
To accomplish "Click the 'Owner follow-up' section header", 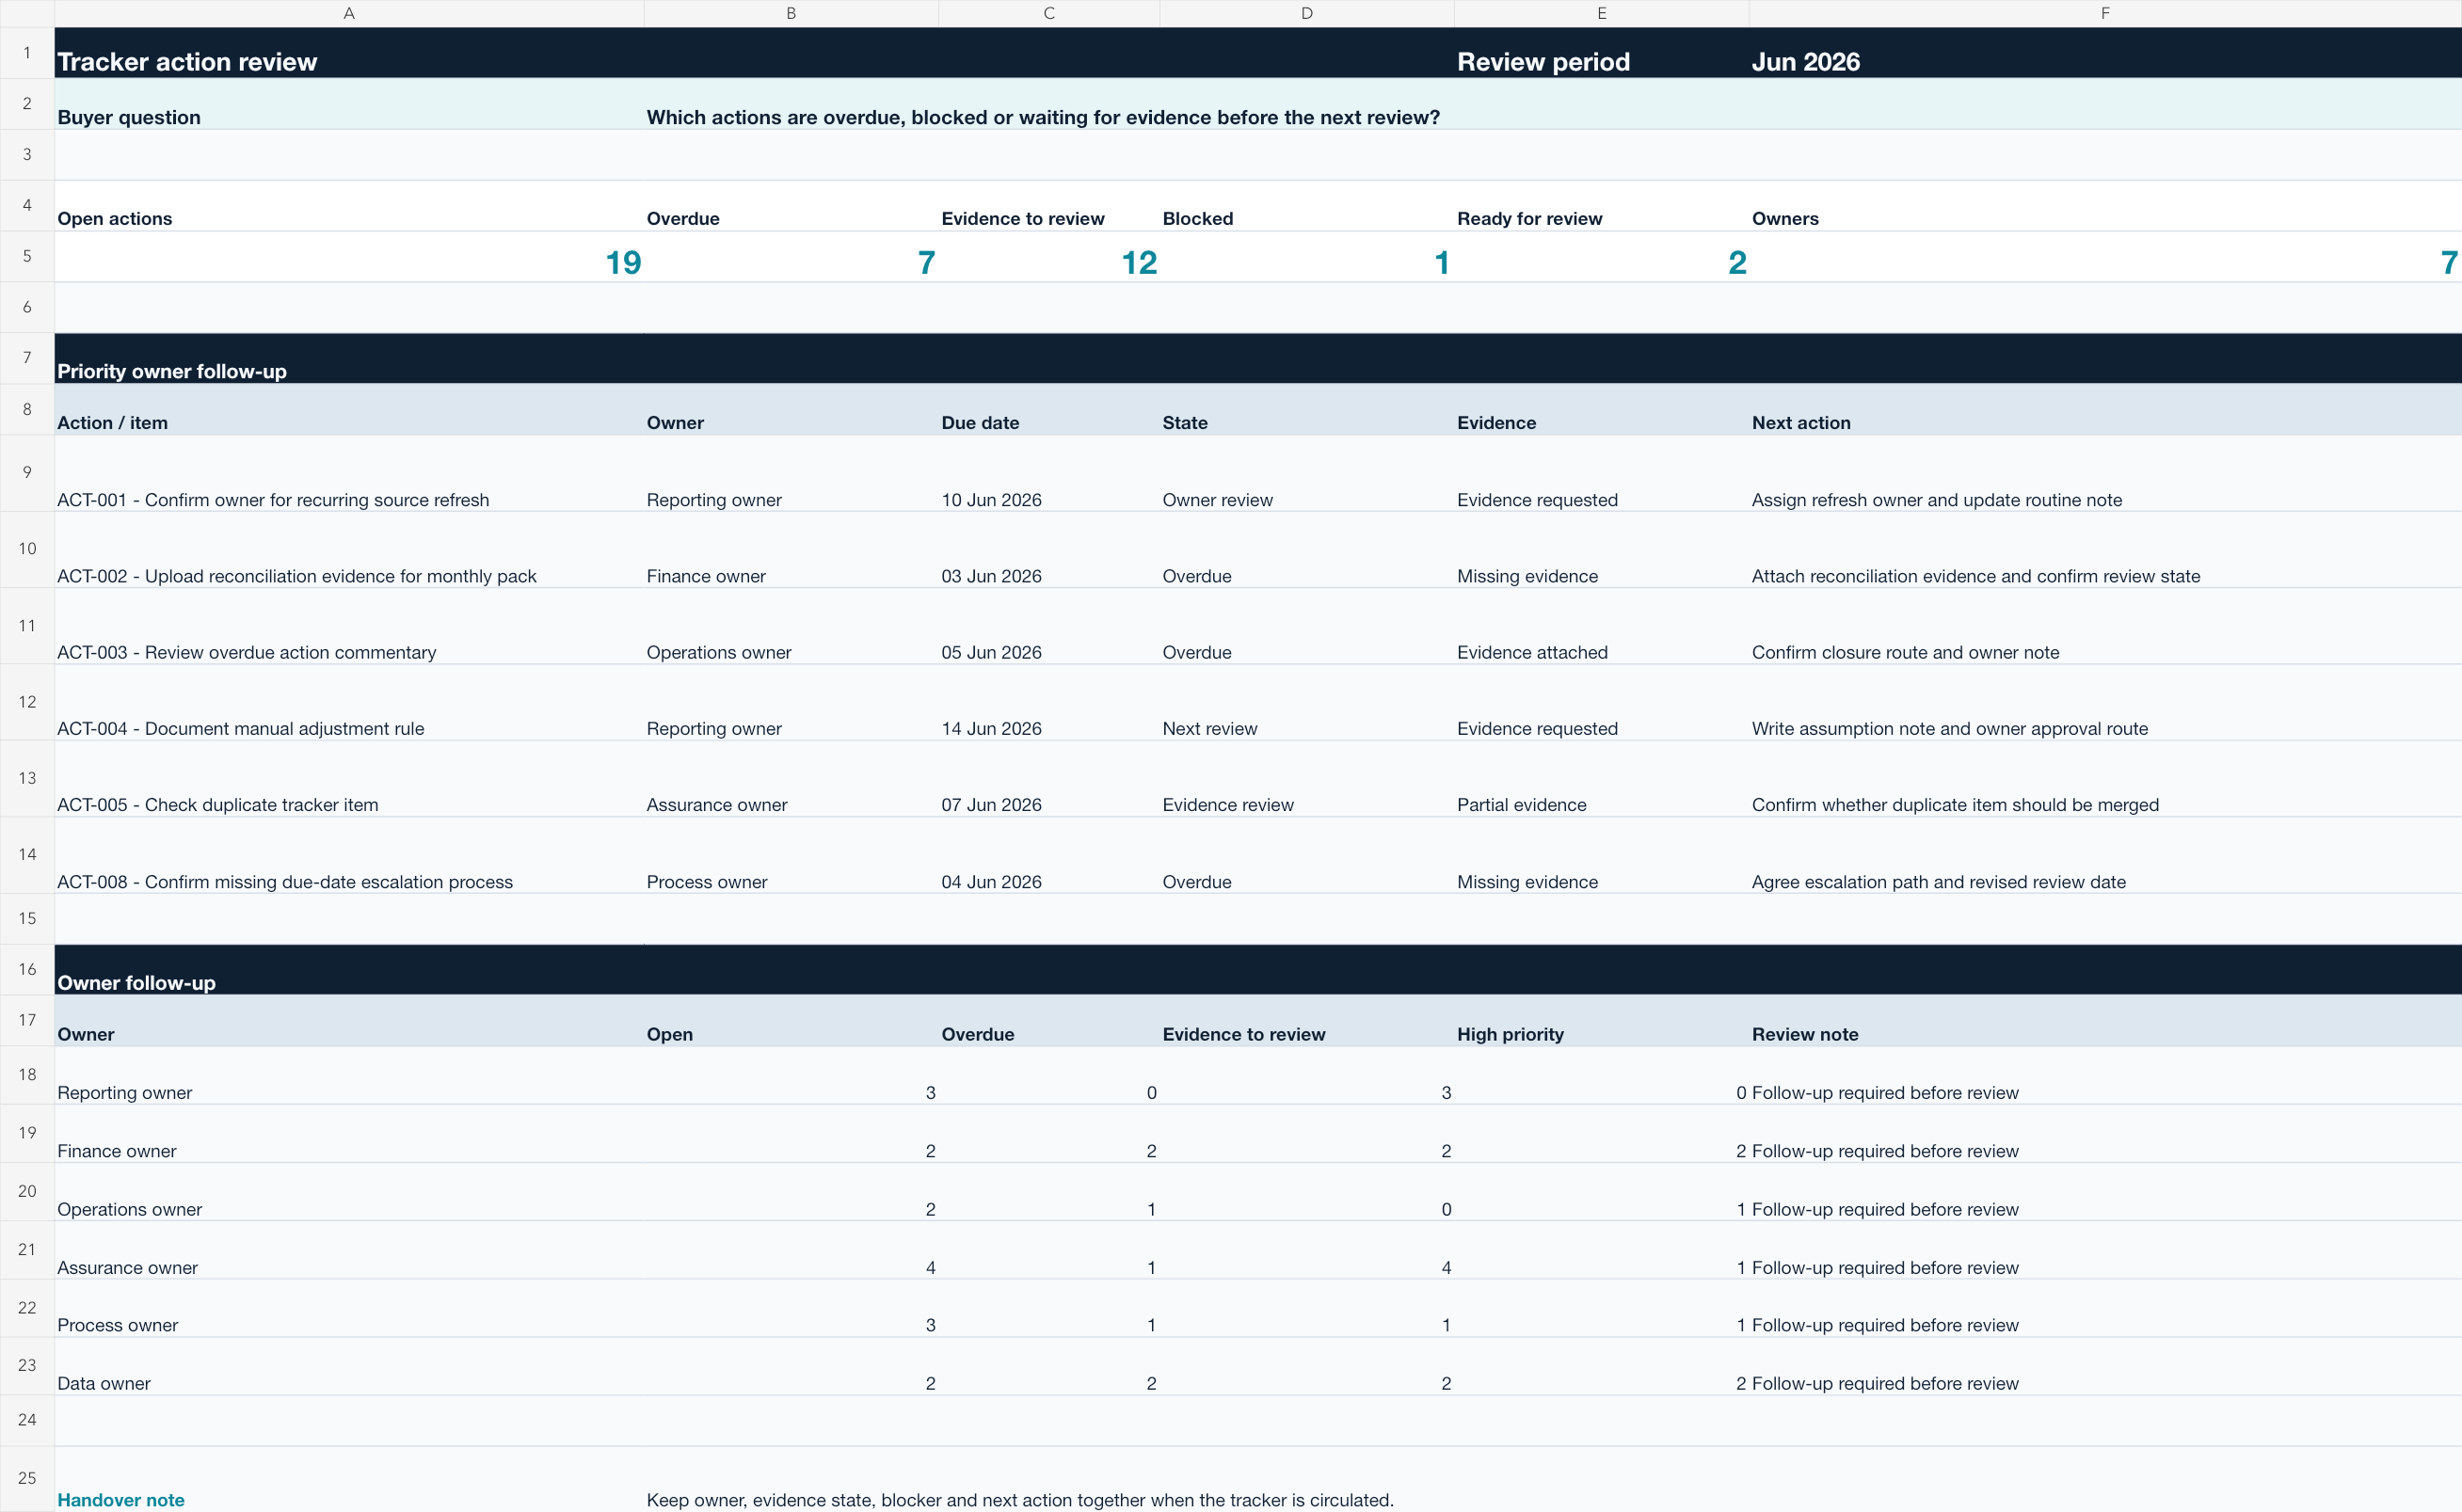I will point(136,983).
